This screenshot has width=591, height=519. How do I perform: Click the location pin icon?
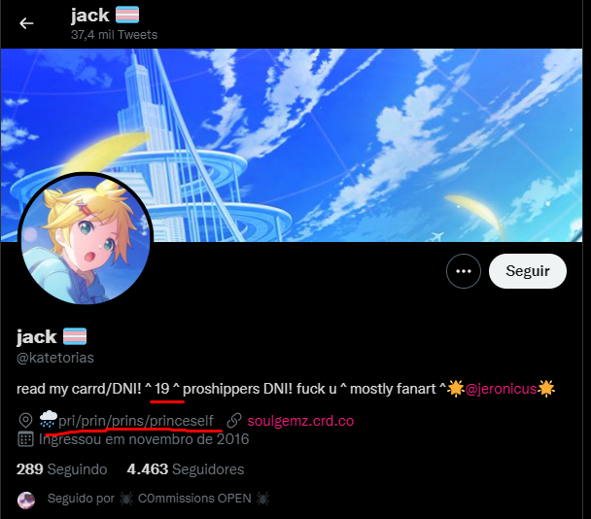click(25, 420)
